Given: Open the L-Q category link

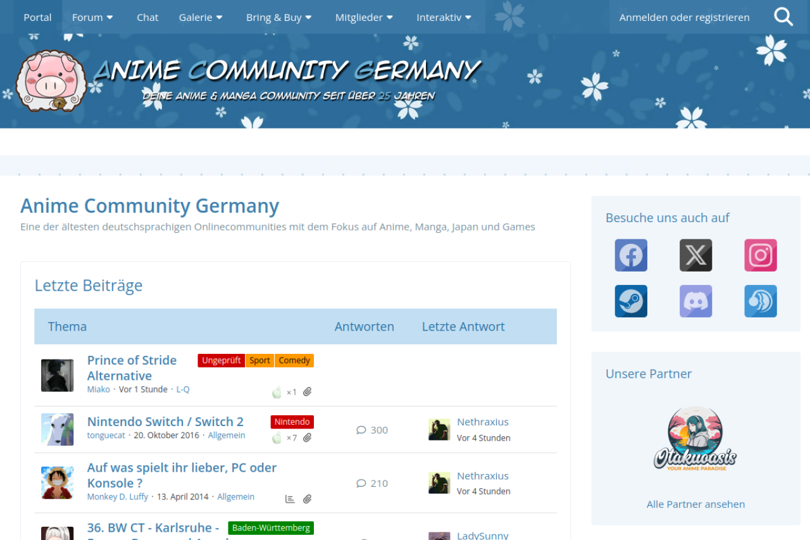Looking at the screenshot, I should click(183, 389).
